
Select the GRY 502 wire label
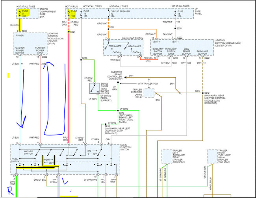point(186,63)
